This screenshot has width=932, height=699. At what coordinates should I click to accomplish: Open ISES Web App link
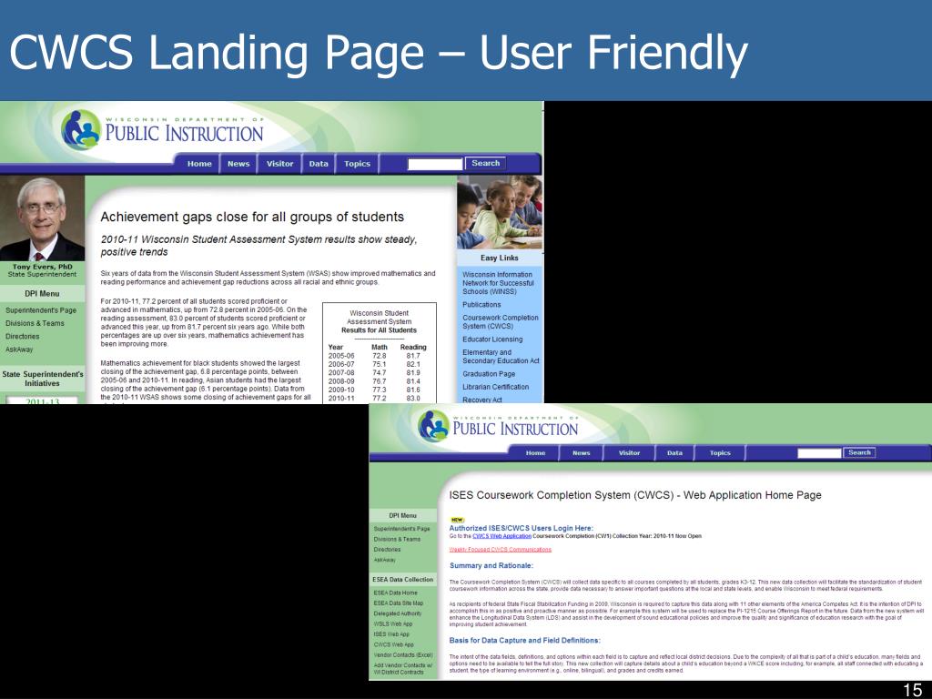391,634
